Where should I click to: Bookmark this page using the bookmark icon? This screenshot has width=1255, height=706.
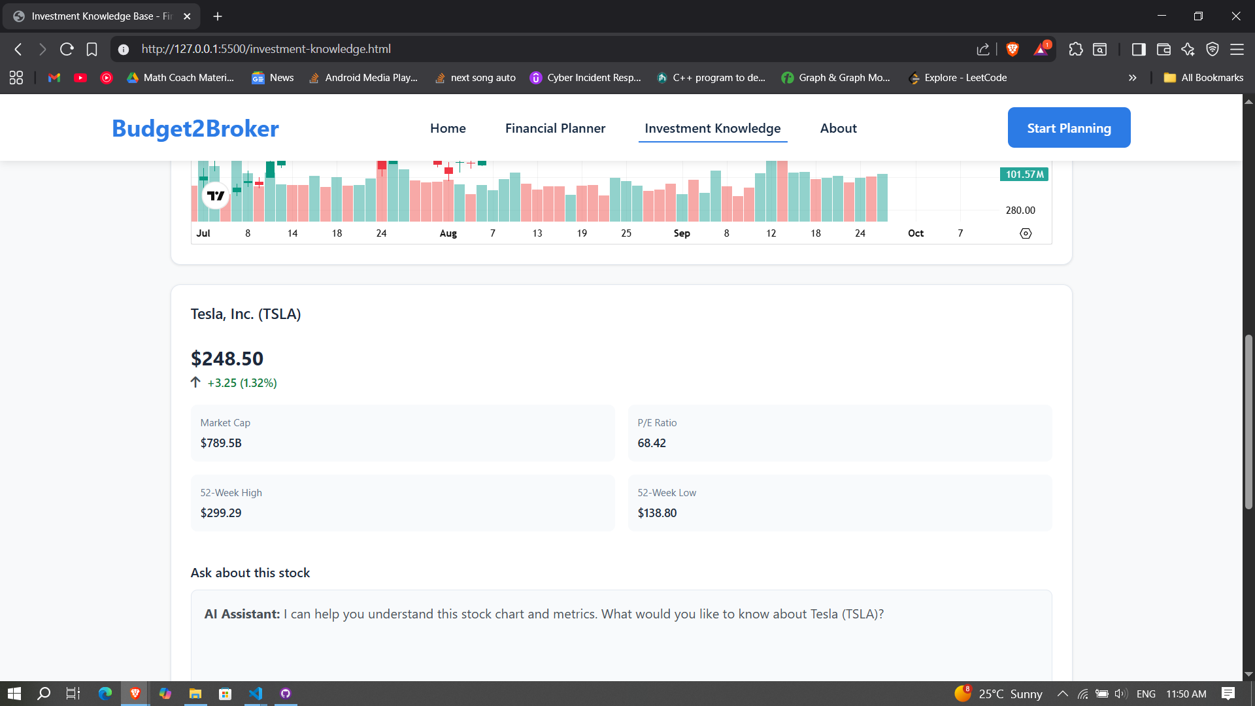click(x=92, y=49)
